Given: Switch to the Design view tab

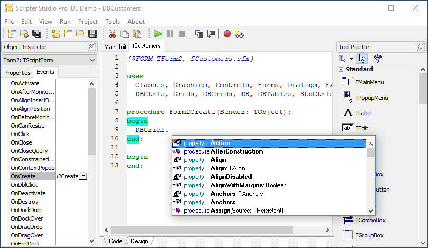Looking at the screenshot, I should 139,241.
